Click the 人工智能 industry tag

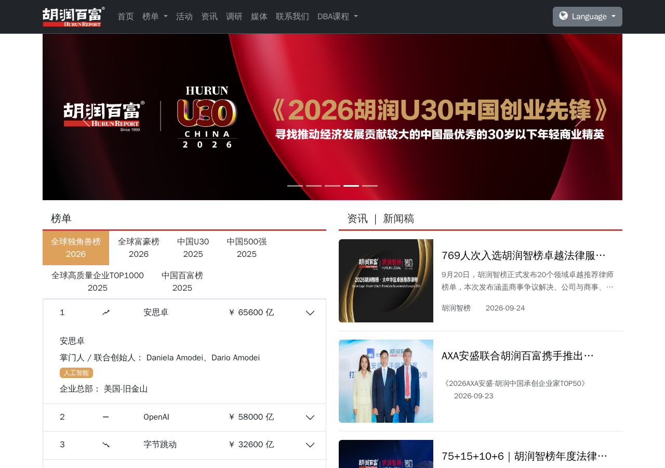tap(76, 373)
